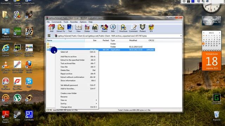Open the Steam desktop shortcut
This screenshot has width=225, height=126.
(17, 116)
